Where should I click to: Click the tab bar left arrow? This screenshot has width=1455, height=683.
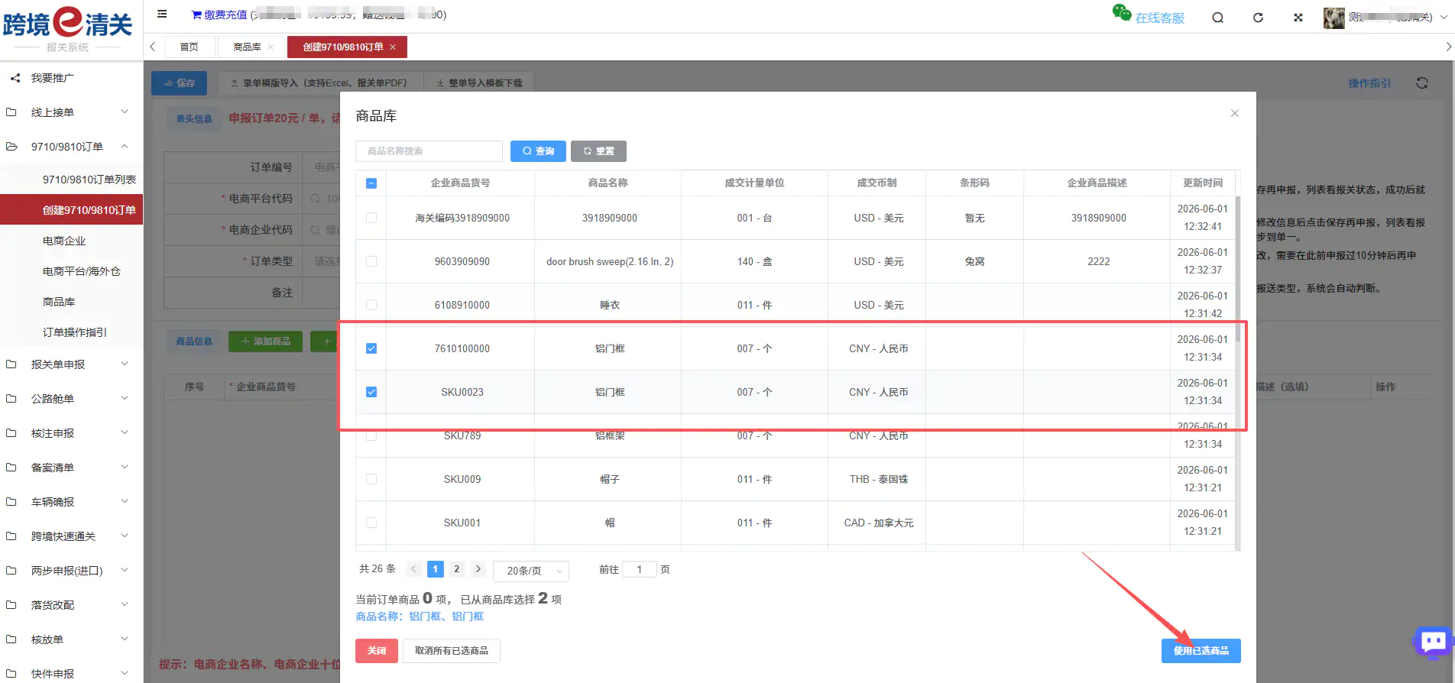tap(152, 47)
